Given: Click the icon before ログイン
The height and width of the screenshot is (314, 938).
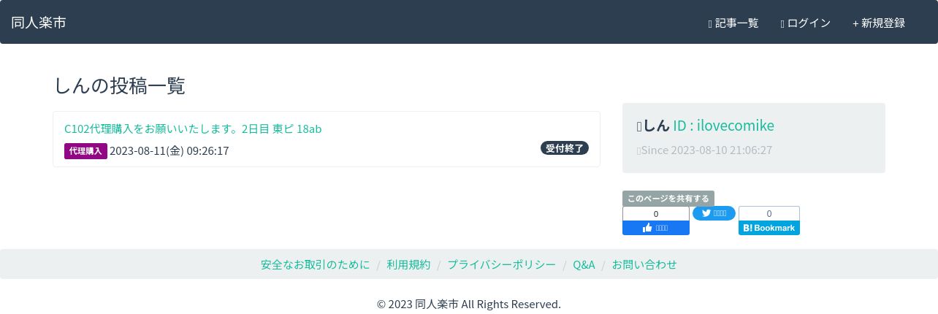Looking at the screenshot, I should pos(782,24).
